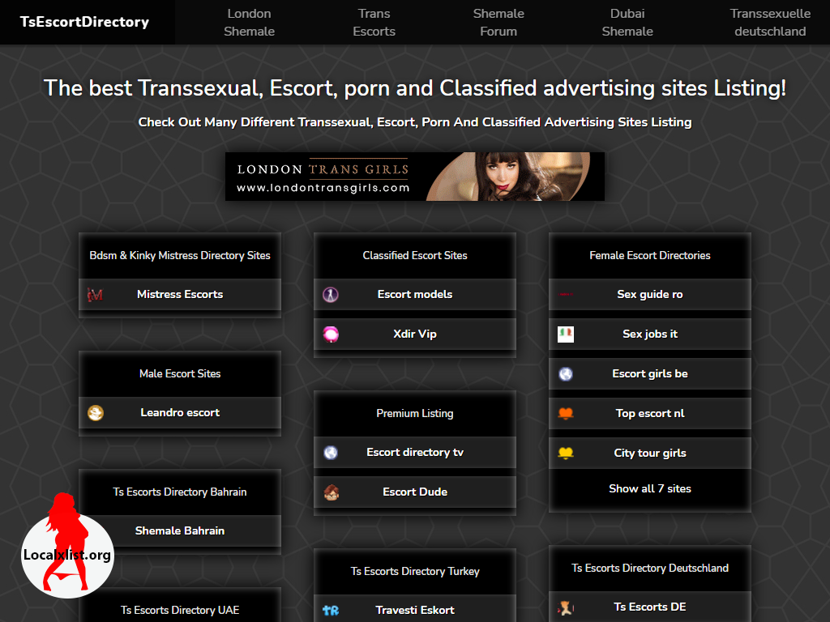This screenshot has width=830, height=622.
Task: Click the Female Escort Directories heading
Action: (650, 255)
